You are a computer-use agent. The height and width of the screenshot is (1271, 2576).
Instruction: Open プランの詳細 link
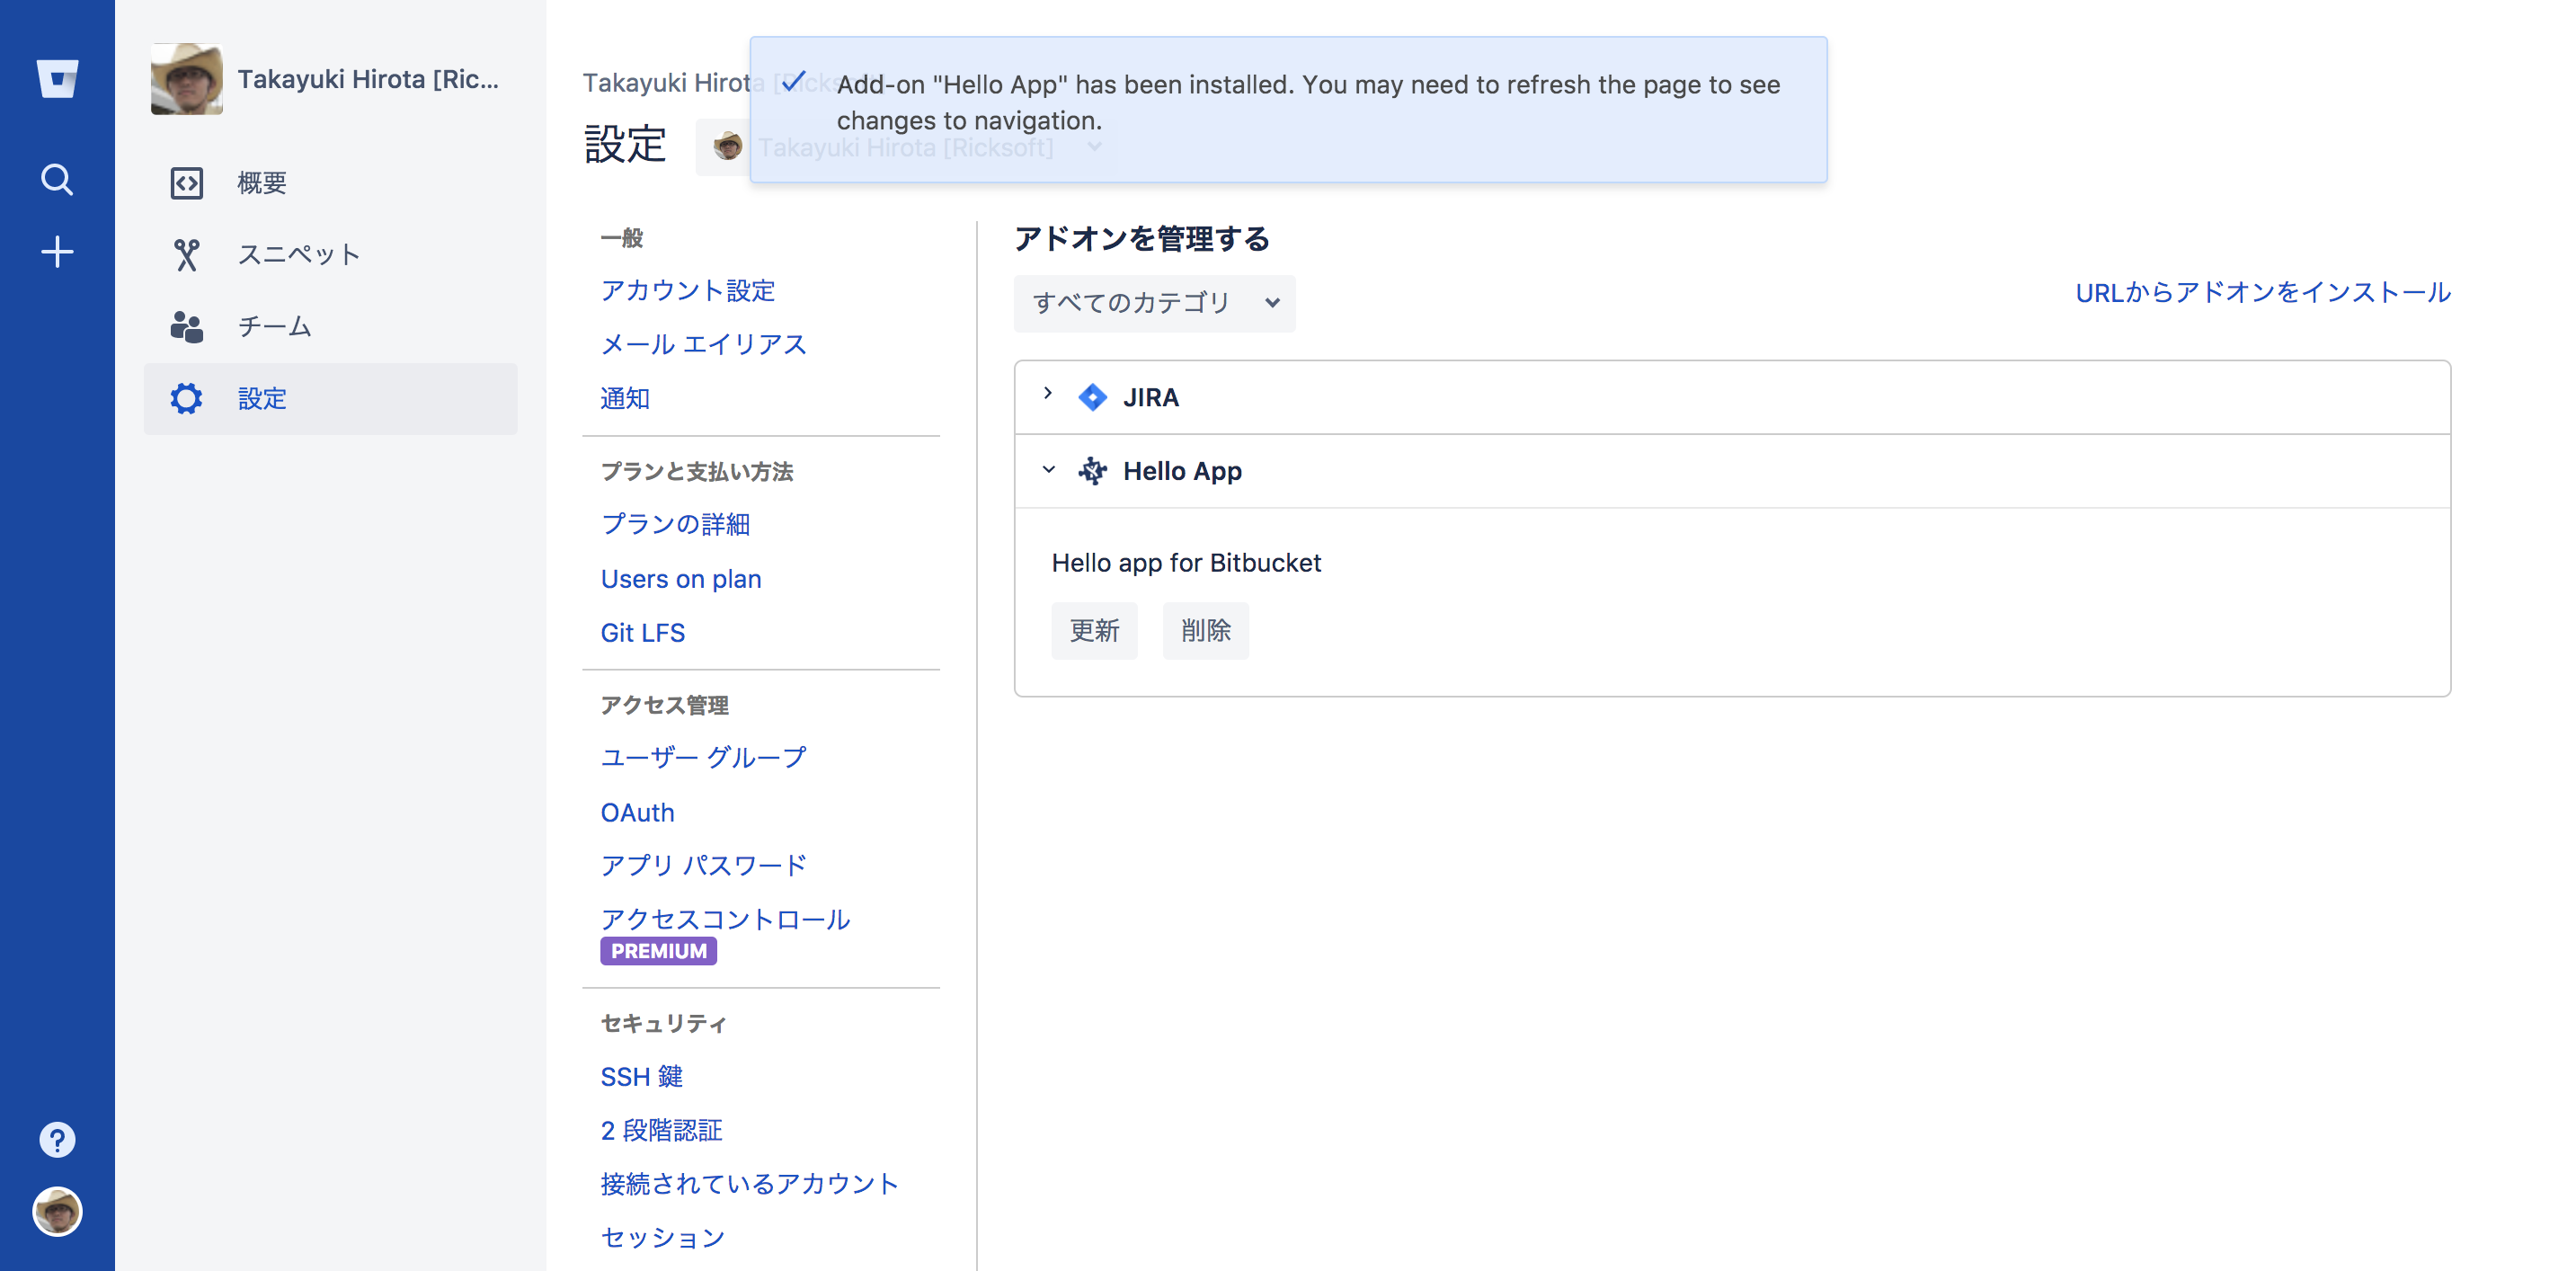[x=675, y=524]
